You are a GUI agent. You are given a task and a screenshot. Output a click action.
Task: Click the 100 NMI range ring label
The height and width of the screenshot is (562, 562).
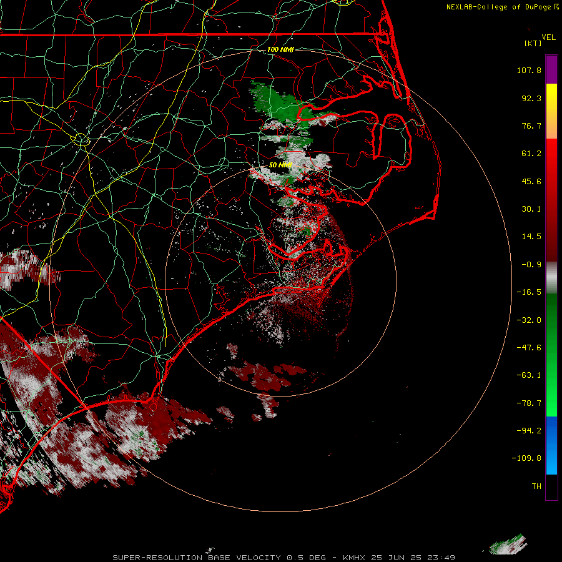(x=280, y=49)
